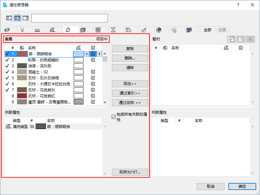Screen dimensions: 260x195
Task: Toggle checkmark on row 4 混凝土 - 02
Action: [7, 72]
